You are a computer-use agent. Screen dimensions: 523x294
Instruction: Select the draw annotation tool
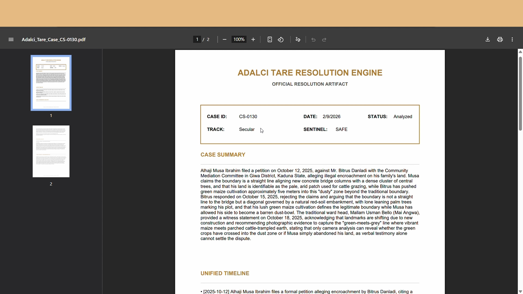298,39
